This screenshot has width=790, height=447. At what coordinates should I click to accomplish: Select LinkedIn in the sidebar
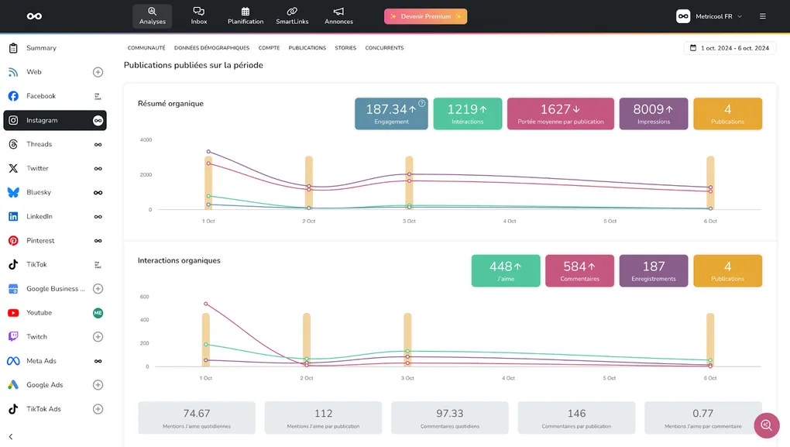pyautogui.click(x=39, y=217)
